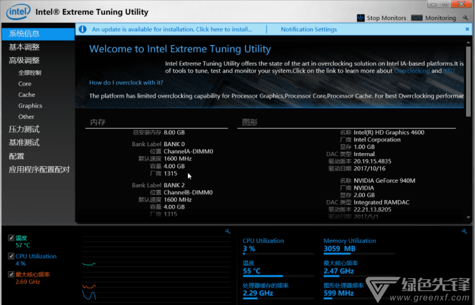Click the scrollbar down arrow

(468, 217)
